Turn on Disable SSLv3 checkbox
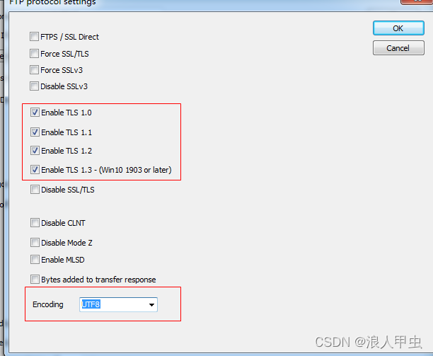 point(34,86)
